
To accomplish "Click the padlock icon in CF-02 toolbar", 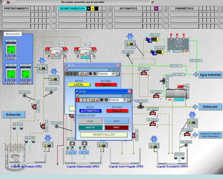I will (x=92, y=100).
